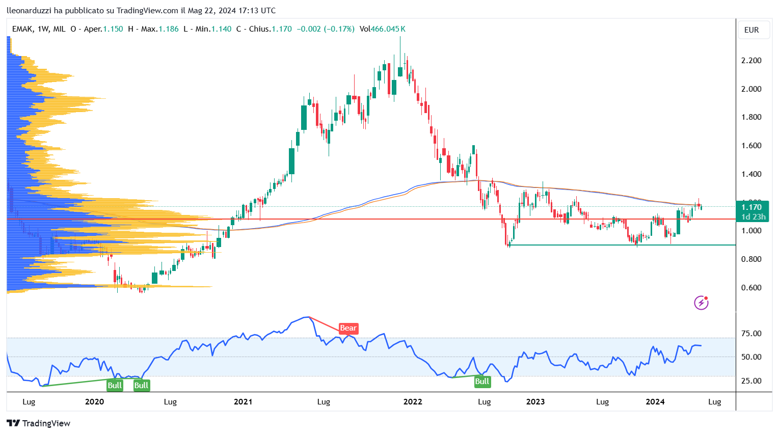This screenshot has width=779, height=435.
Task: Click the publication header text line
Action: [141, 10]
